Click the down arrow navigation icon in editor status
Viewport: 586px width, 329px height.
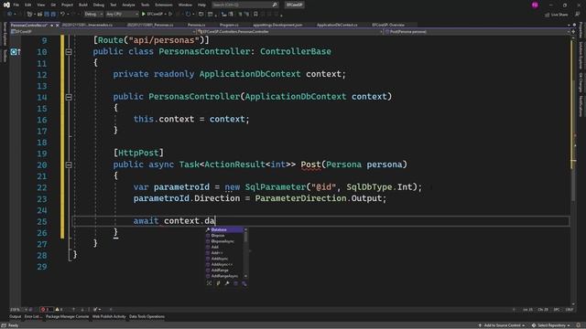pos(82,309)
